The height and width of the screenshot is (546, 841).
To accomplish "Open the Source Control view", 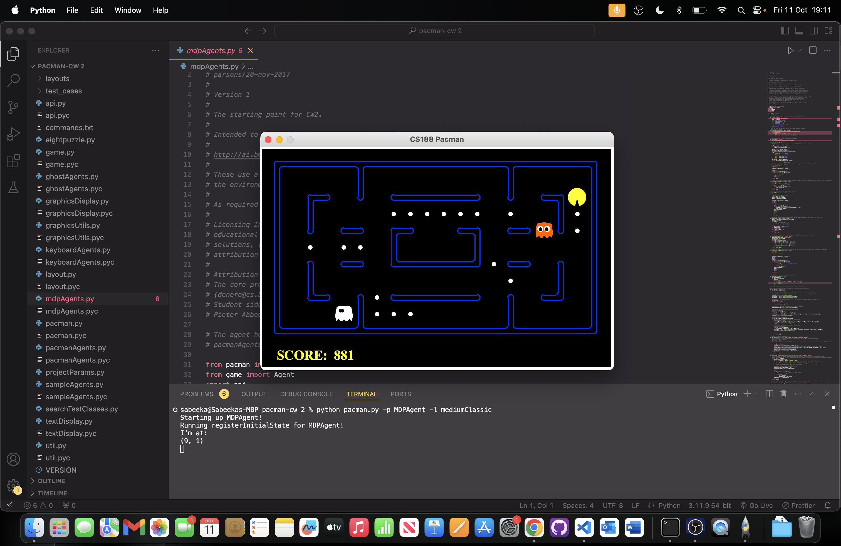I will point(13,107).
